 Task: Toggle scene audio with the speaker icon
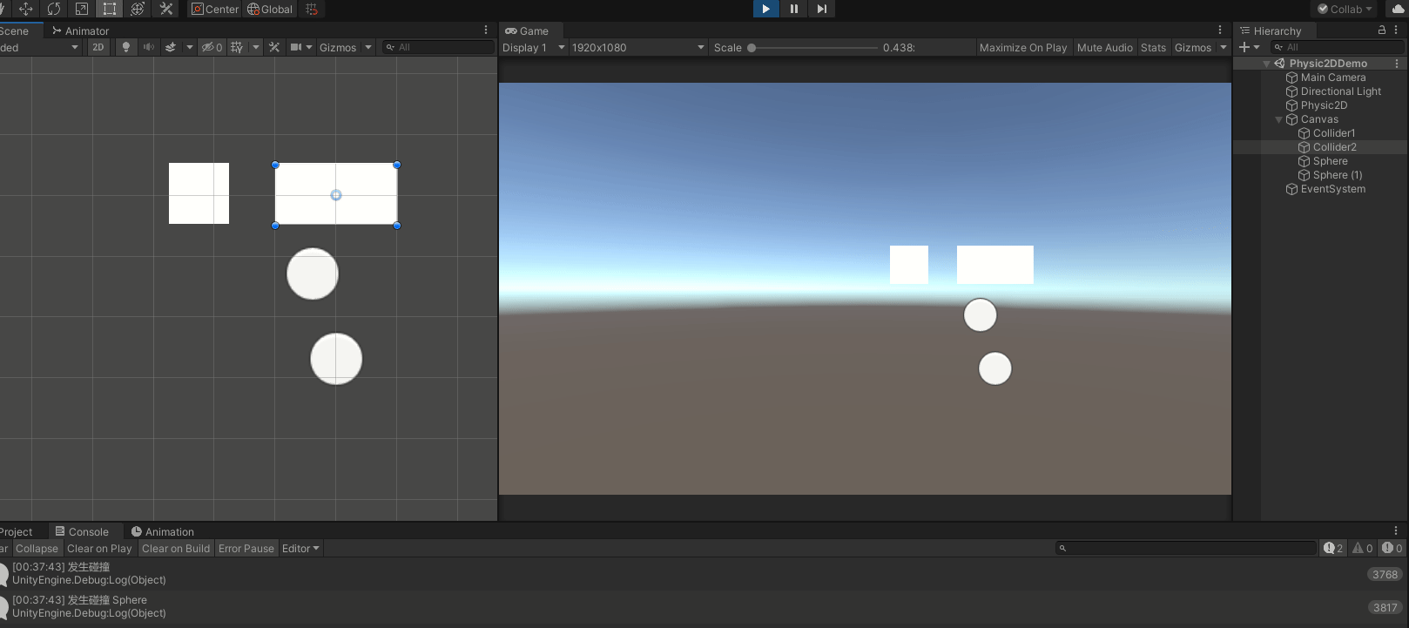[x=148, y=47]
